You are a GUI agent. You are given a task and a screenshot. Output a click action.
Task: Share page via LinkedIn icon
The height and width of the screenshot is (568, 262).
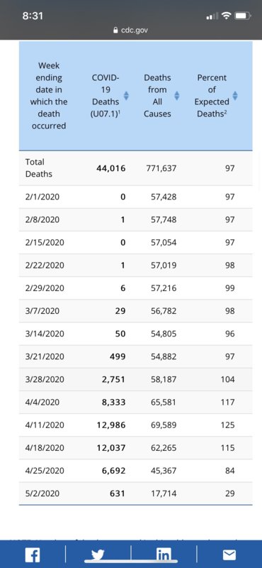tap(164, 555)
